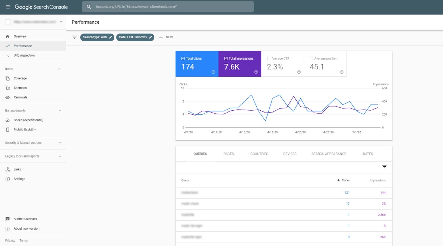Click the table filter rows icon
This screenshot has width=443, height=246.
coord(384,167)
